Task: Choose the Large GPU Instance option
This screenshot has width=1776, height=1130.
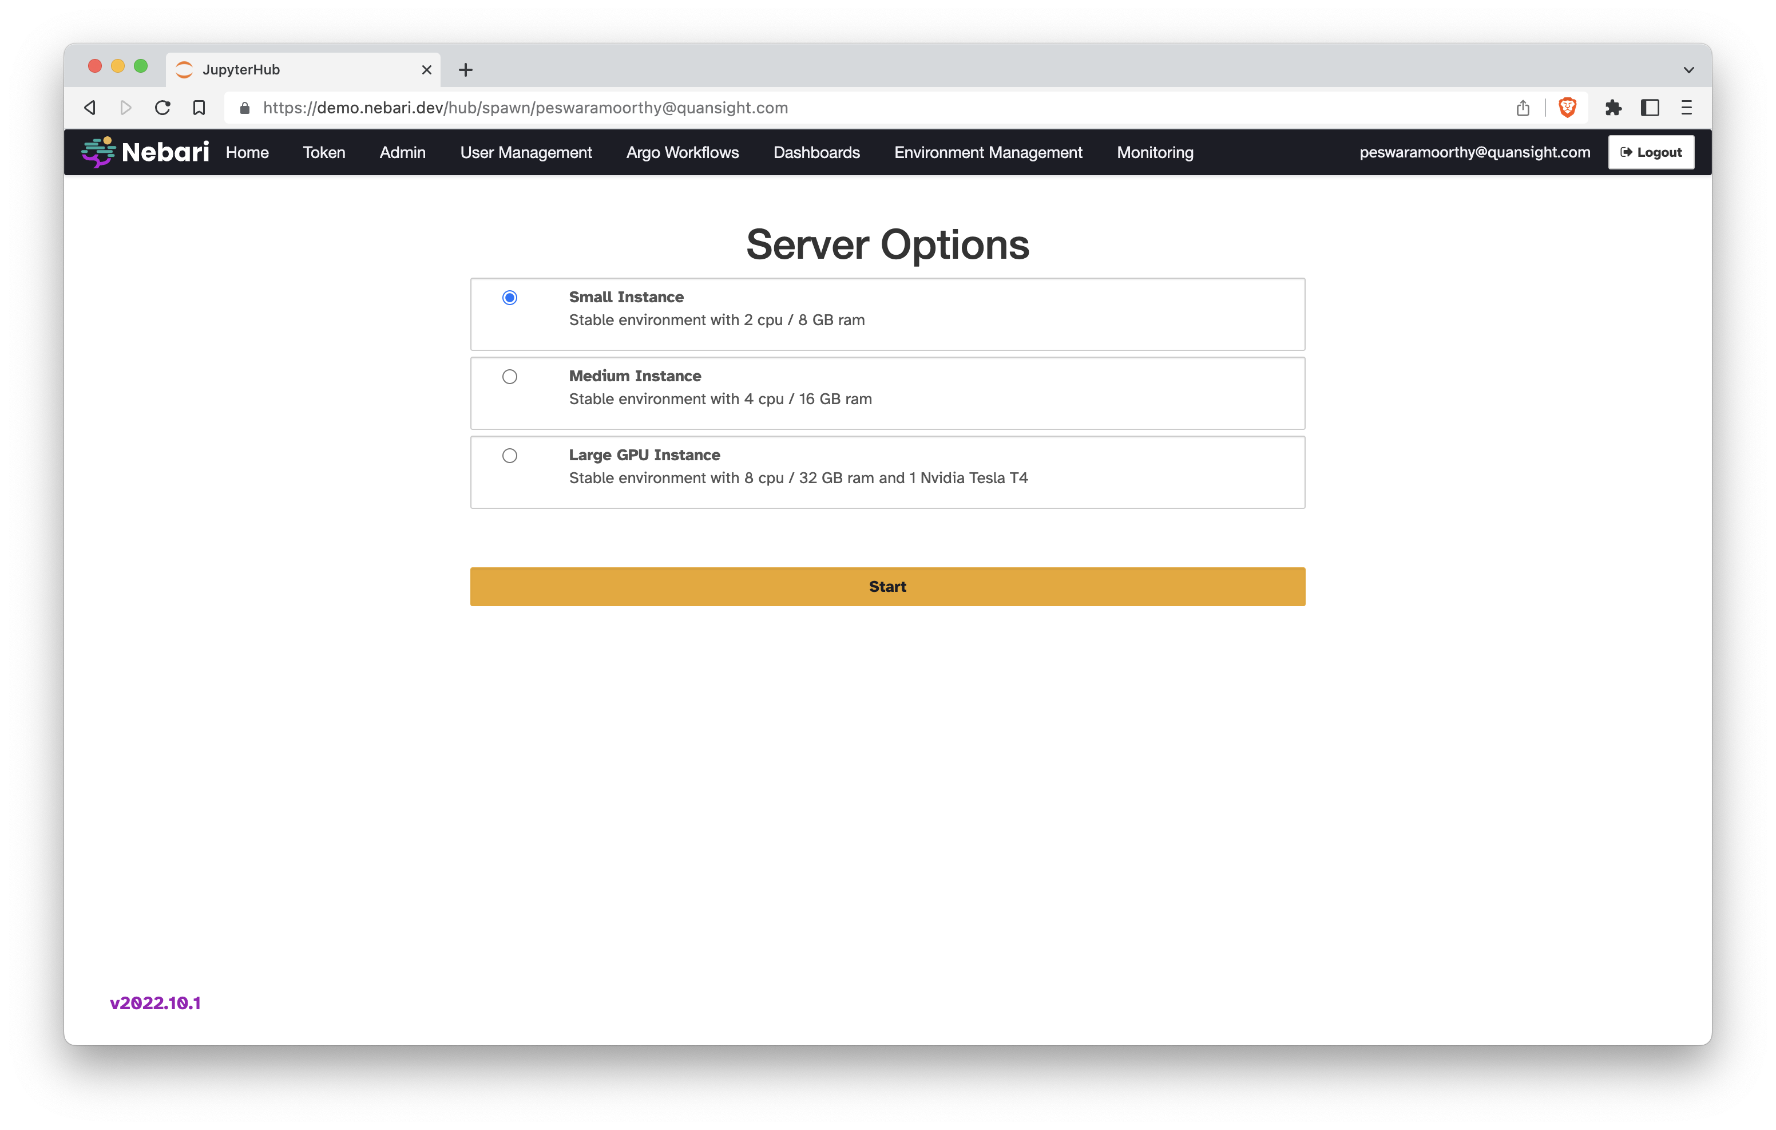Action: pyautogui.click(x=510, y=456)
